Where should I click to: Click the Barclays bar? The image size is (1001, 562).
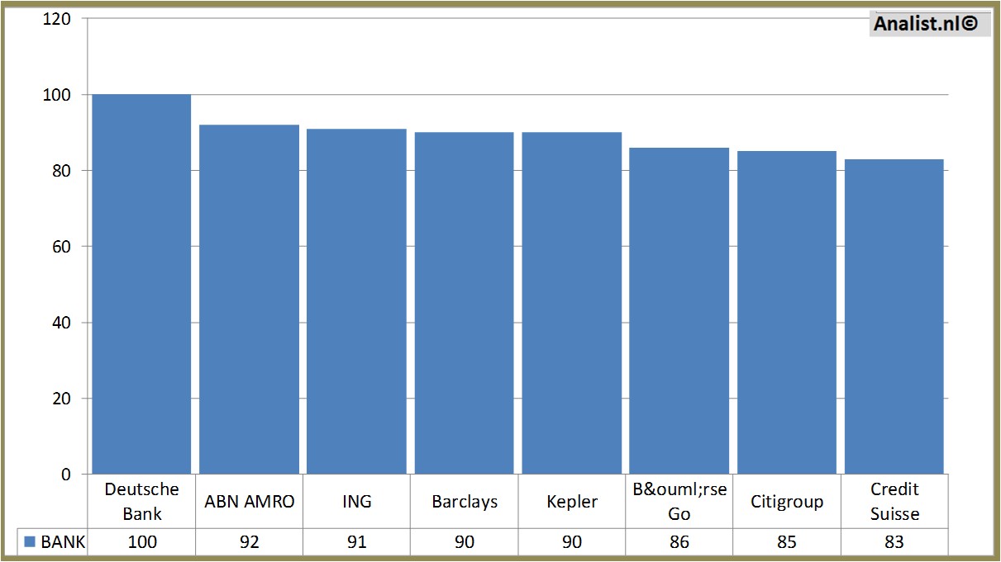[464, 303]
